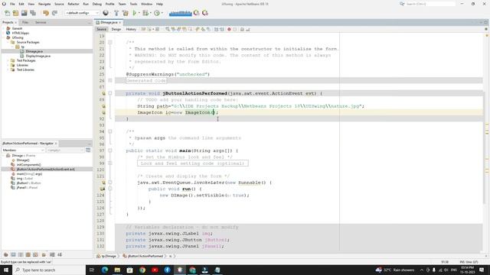Open Microsoft Edge from the taskbar
This screenshot has width=490, height=275.
click(x=105, y=270)
